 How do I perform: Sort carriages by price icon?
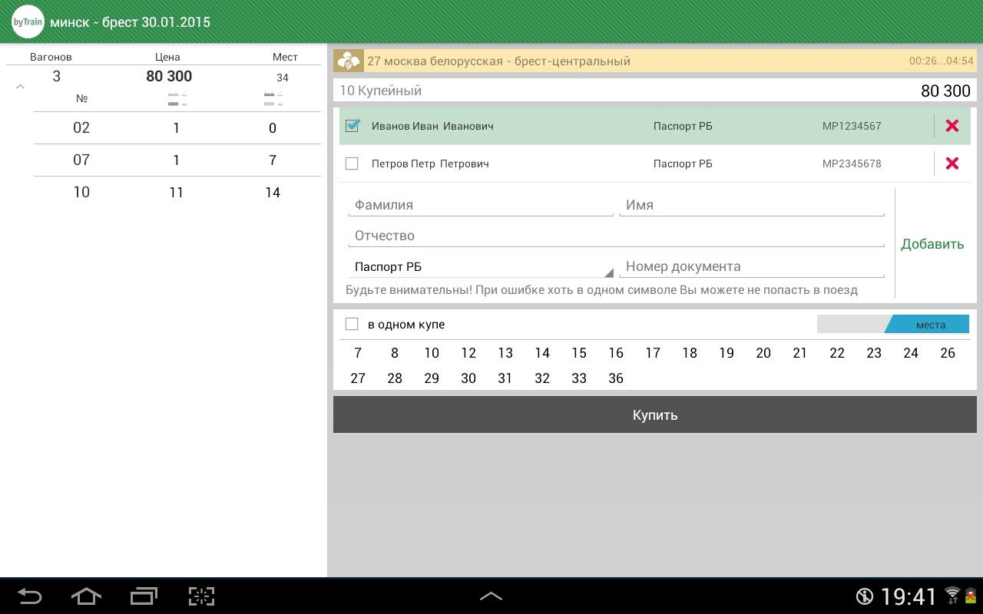pos(177,99)
